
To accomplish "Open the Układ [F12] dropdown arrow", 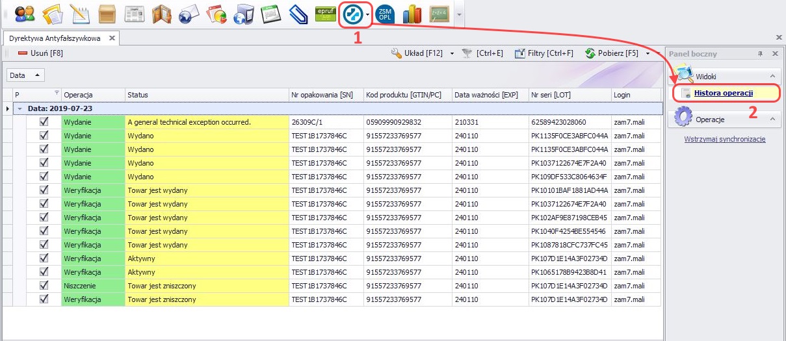I will pos(452,53).
